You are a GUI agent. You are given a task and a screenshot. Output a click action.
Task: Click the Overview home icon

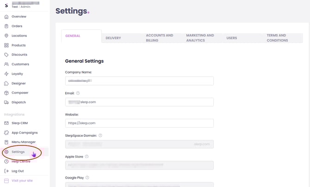6,17
